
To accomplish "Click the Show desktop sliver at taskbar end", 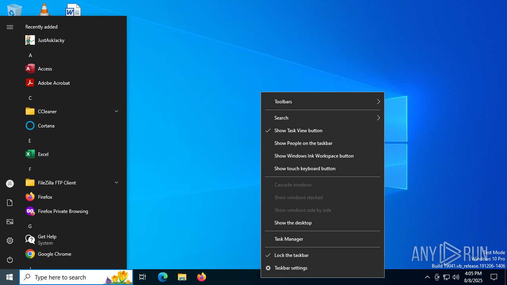I will [506, 277].
